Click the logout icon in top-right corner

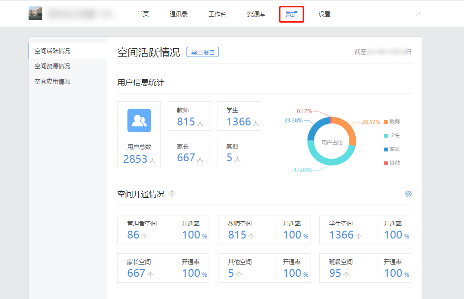418,13
